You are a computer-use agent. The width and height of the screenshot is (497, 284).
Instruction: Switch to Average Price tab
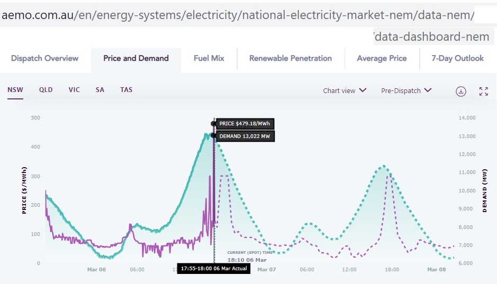[382, 58]
